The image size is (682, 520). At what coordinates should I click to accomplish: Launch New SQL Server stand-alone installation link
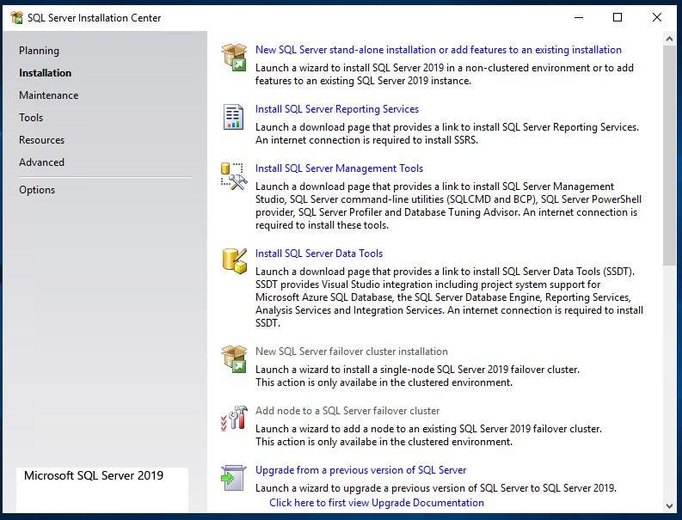[x=439, y=50]
